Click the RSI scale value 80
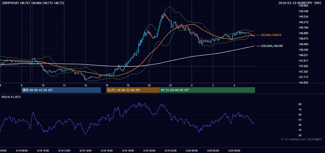 pos(300,104)
